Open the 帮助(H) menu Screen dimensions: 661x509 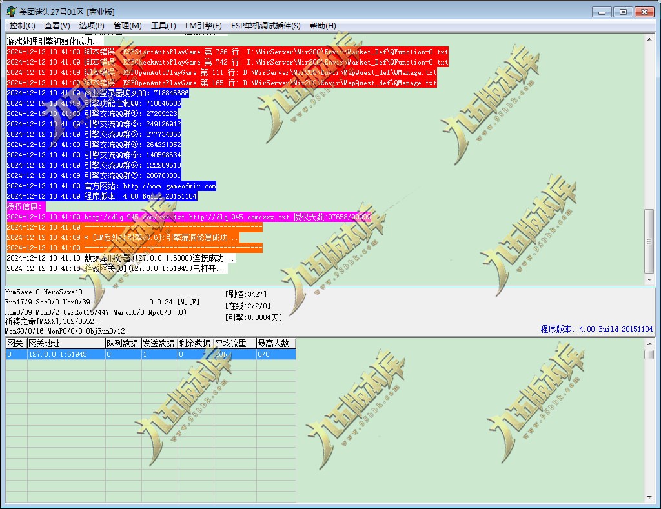pyautogui.click(x=323, y=26)
